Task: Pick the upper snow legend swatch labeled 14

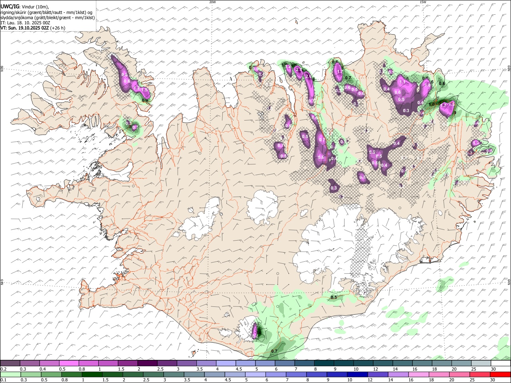Action: pos(403,363)
